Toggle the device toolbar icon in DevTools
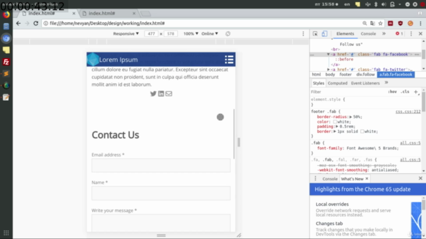 point(324,34)
